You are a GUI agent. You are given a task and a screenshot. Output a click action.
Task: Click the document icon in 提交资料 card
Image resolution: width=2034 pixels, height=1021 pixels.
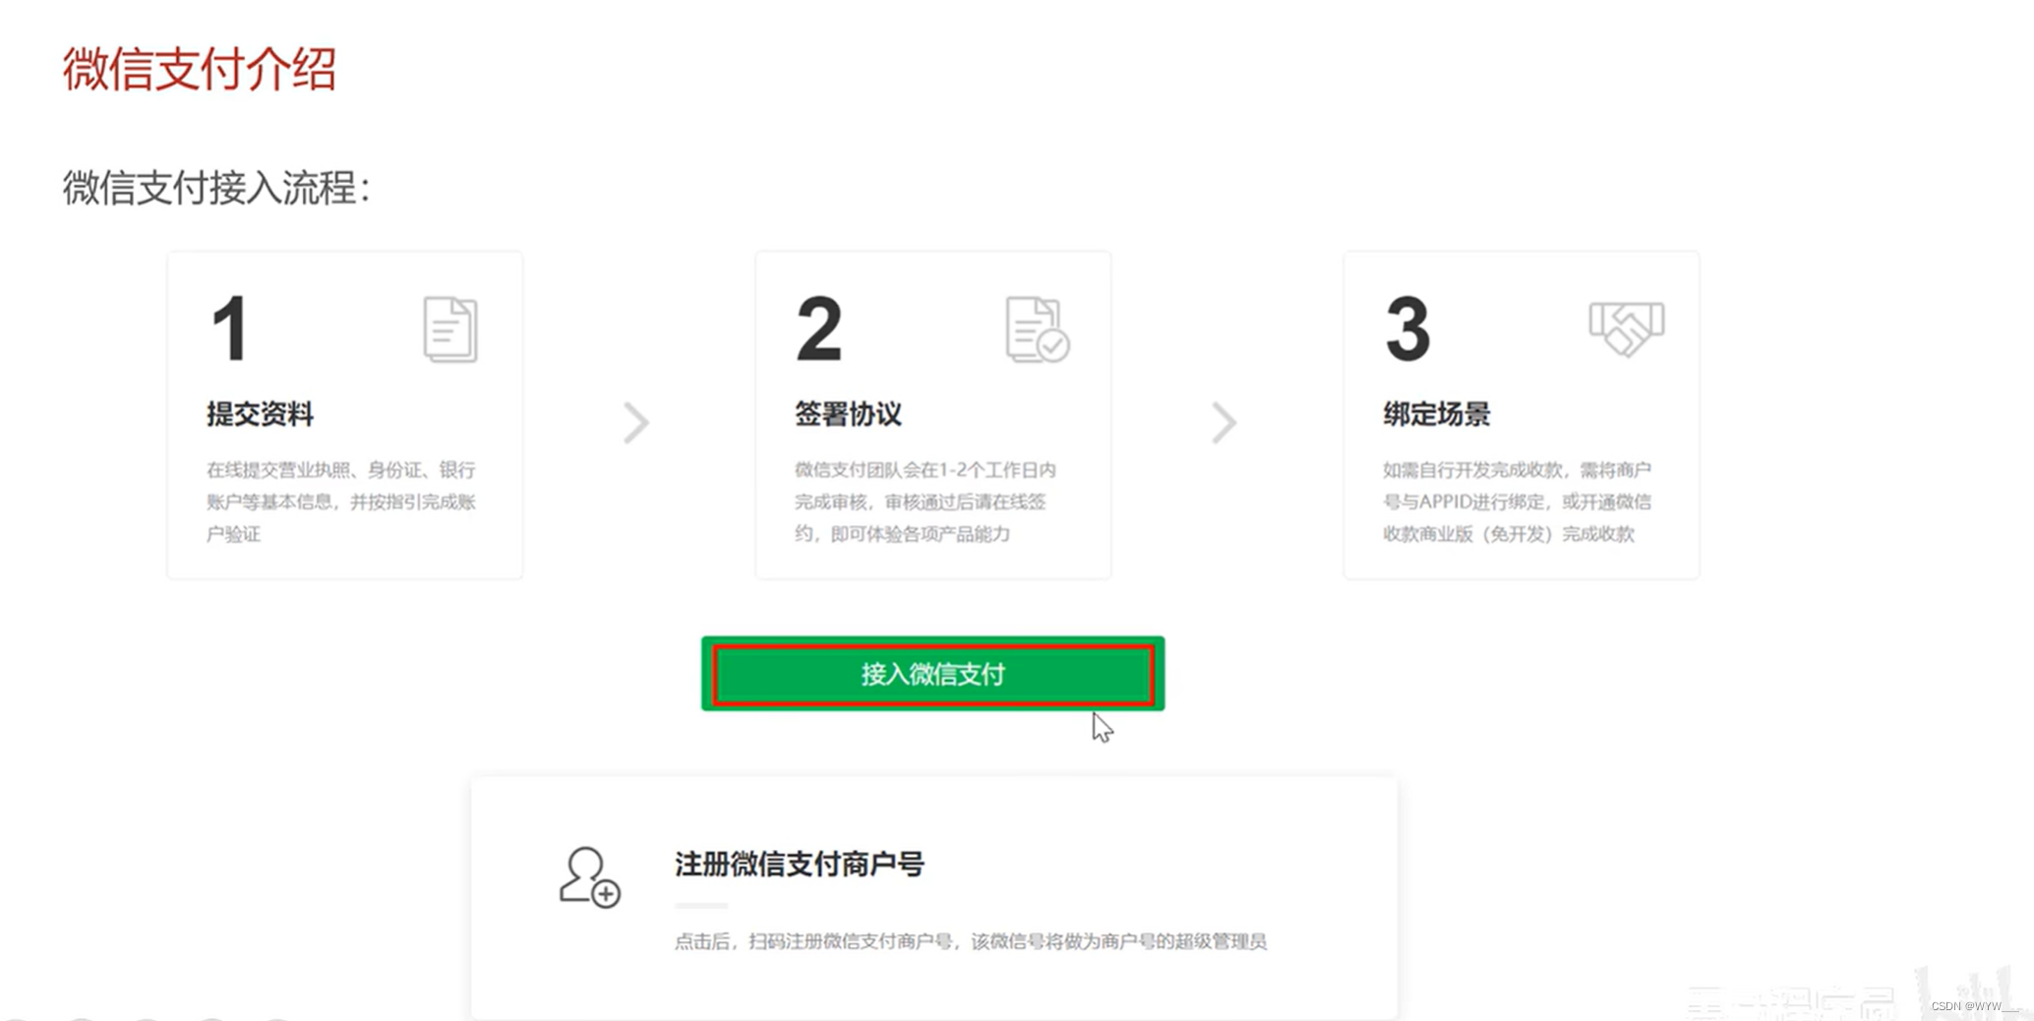click(450, 330)
